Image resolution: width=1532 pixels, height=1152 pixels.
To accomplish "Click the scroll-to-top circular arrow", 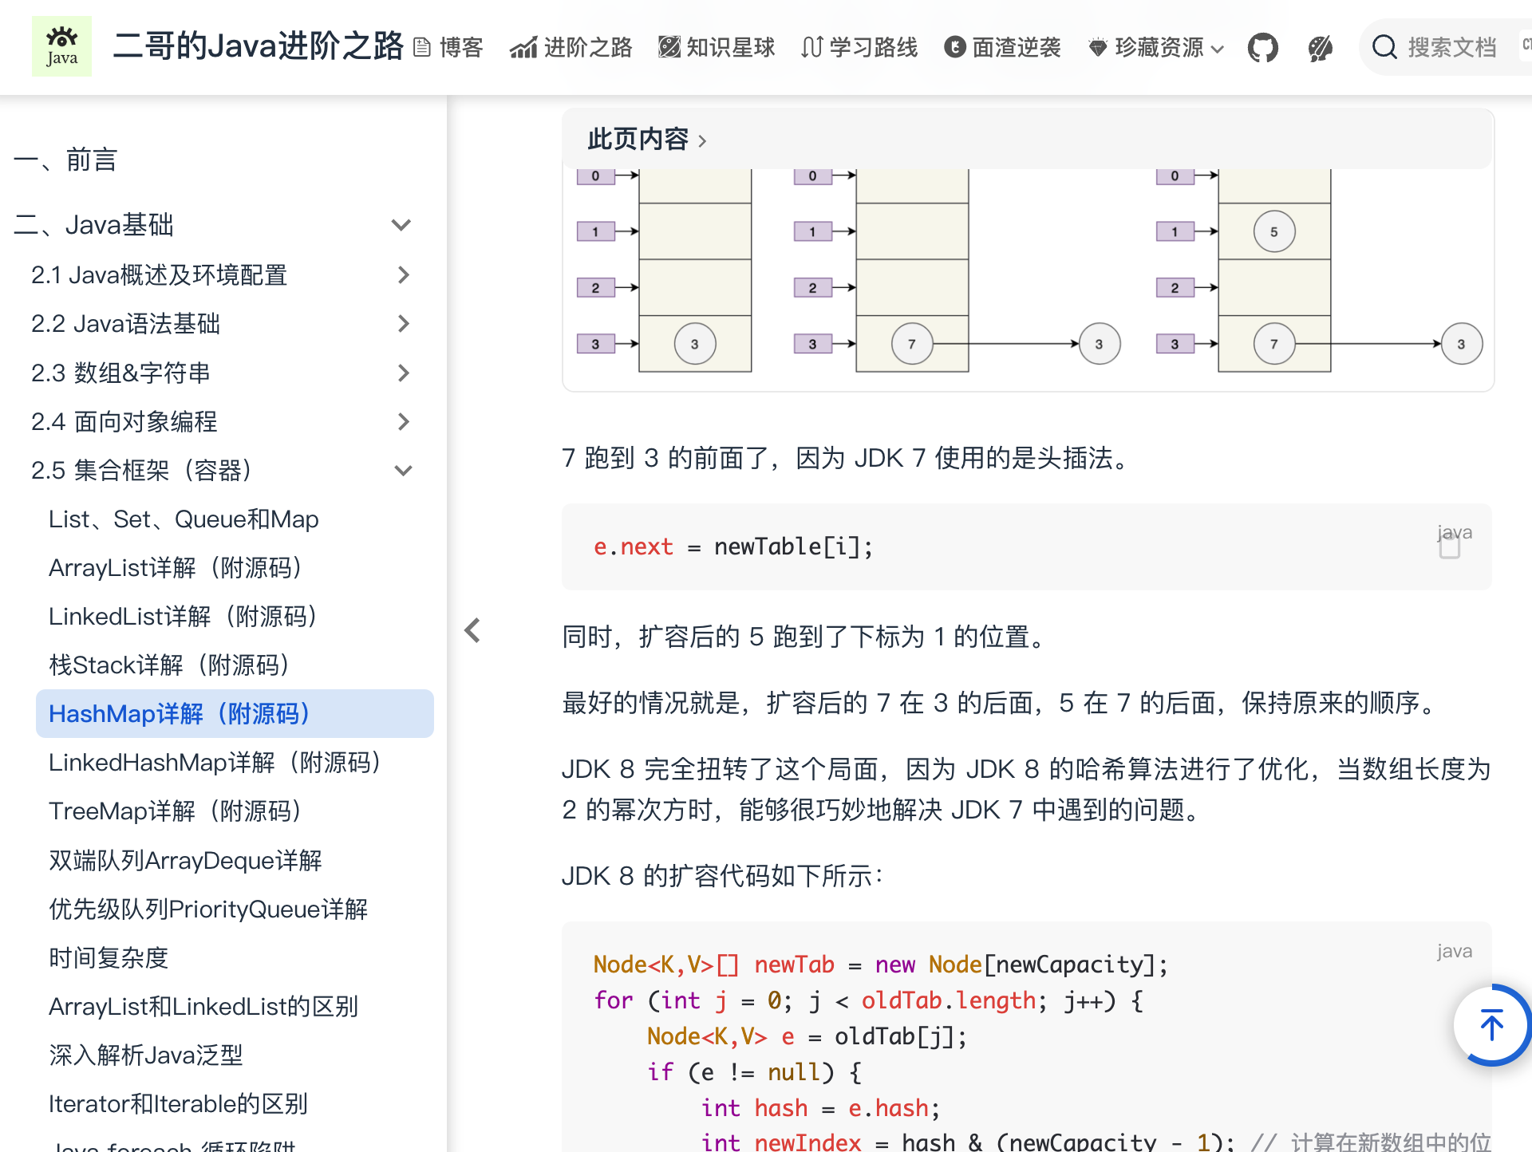I will 1491,1025.
